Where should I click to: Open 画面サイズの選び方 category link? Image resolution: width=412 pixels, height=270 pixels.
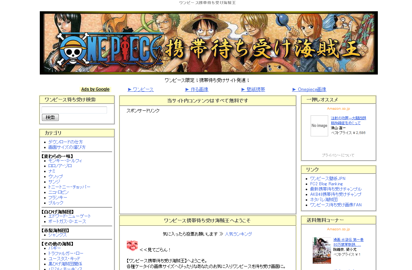point(67,147)
